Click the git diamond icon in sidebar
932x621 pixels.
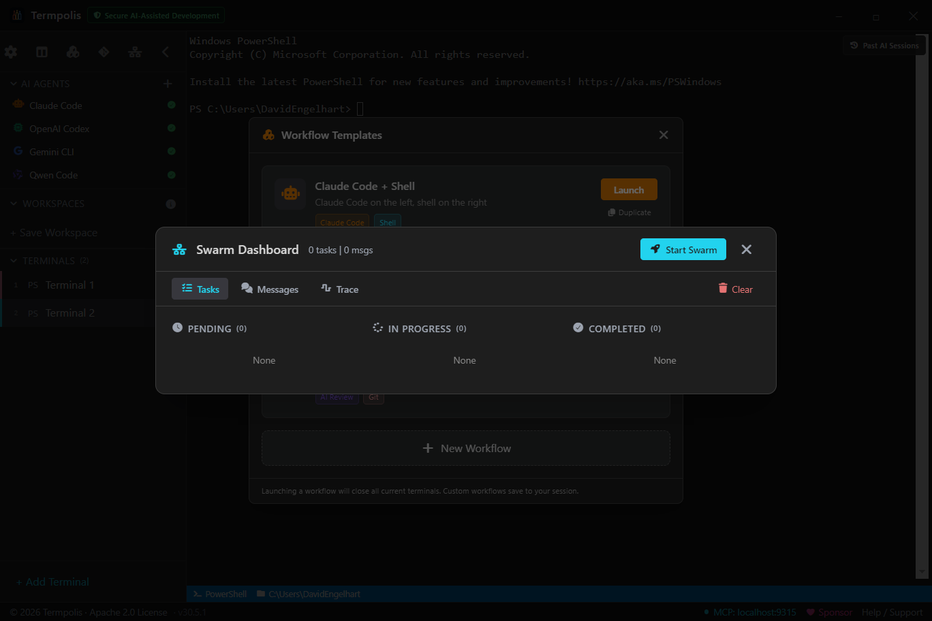104,52
